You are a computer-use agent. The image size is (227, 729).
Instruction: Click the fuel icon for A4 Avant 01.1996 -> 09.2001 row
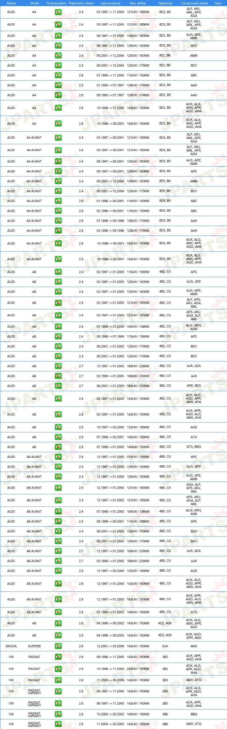tap(58, 201)
